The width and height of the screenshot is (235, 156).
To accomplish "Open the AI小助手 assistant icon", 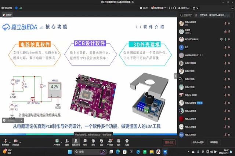I will (x=110, y=141).
